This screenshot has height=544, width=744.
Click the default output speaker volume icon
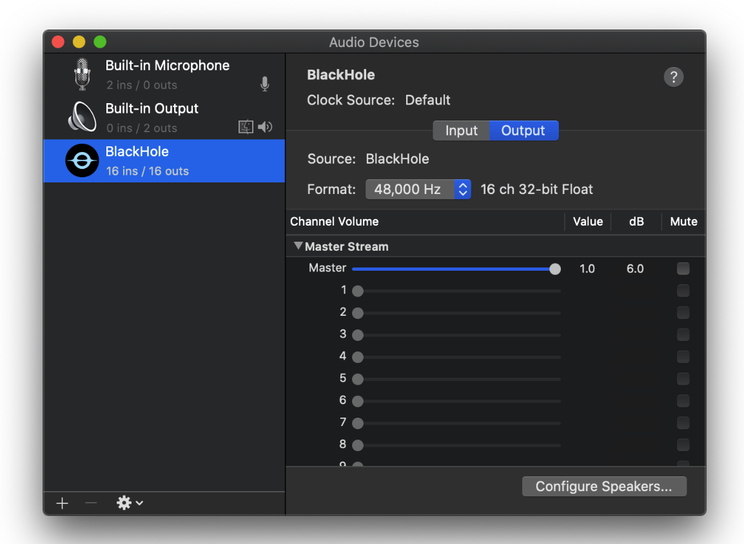pyautogui.click(x=265, y=128)
